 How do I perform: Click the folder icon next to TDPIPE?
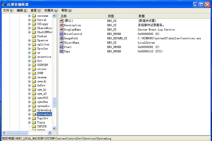[34, 126]
